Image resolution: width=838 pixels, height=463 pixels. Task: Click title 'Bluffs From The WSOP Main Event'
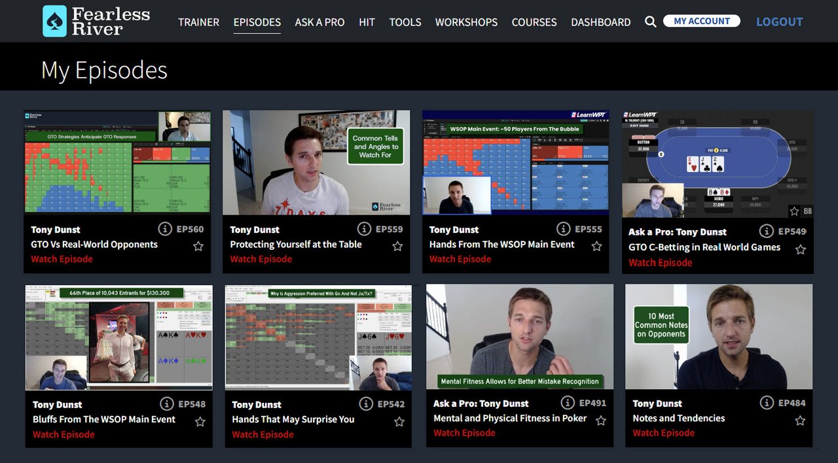(104, 419)
